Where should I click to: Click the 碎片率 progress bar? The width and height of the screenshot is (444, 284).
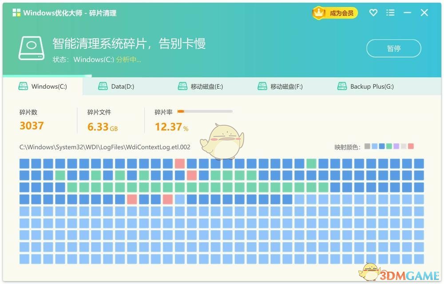coord(204,111)
